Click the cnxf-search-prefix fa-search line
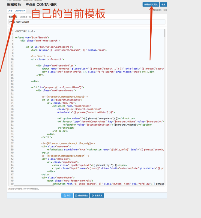Viewport: 201px width, 218px height. 98,72
